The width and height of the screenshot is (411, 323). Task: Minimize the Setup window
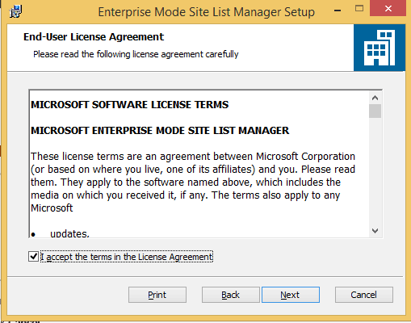(338, 10)
